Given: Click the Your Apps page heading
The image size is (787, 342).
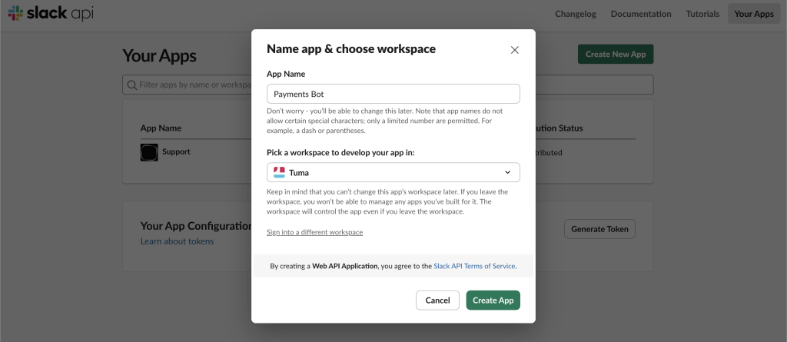Looking at the screenshot, I should [160, 56].
